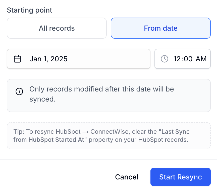Click the month "Jan" in the date field
This screenshot has height=191, width=217.
tap(35, 59)
